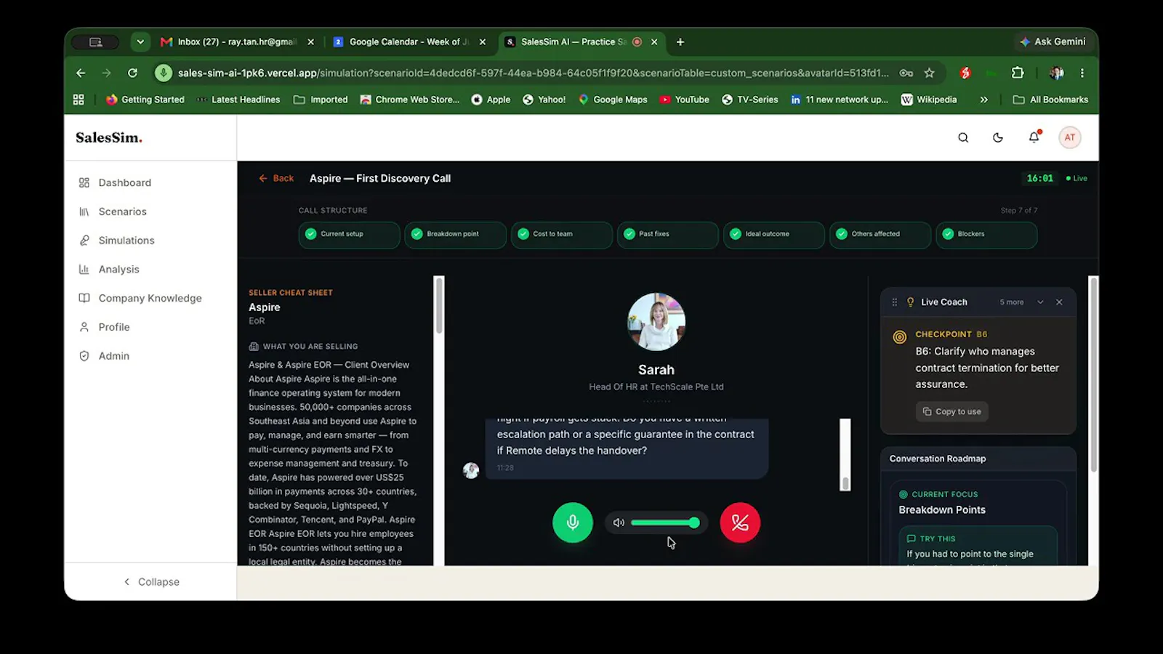
Task: Click the cheat sheet scrollbar
Action: pos(439,305)
